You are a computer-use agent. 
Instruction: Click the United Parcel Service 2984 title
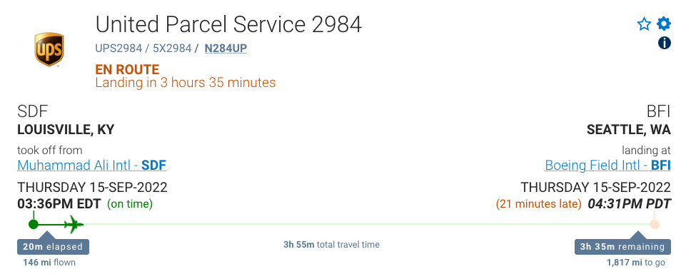pos(228,24)
